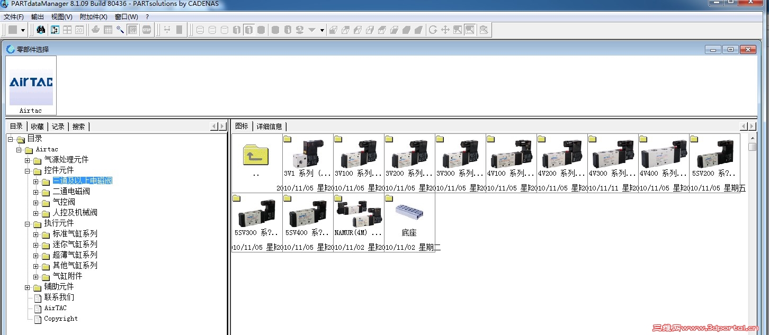
Task: Switch to the 收藏 tab
Action: [x=37, y=126]
